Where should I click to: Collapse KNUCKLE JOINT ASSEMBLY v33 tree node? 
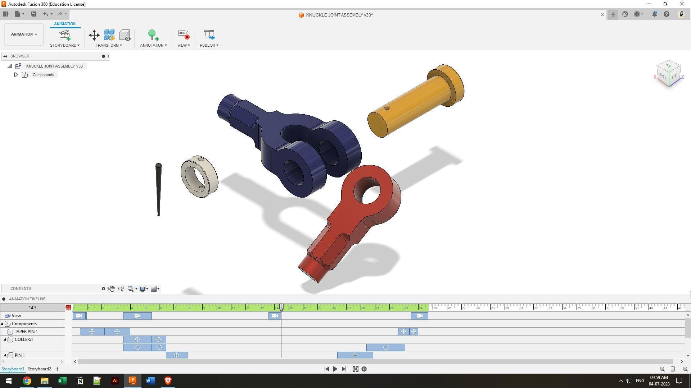pos(10,66)
